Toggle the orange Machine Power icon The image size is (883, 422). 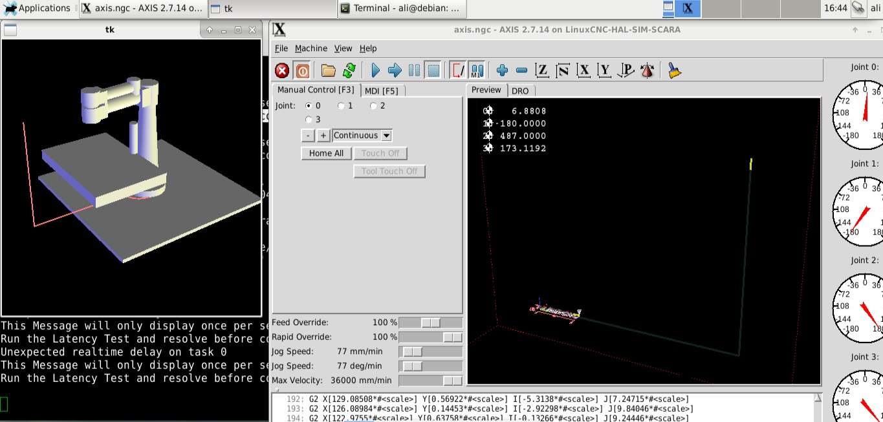(302, 70)
